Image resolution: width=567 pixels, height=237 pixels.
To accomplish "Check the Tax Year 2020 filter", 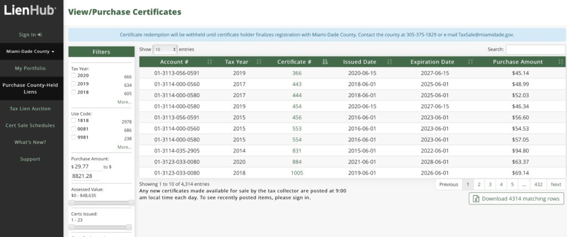I will tap(74, 75).
